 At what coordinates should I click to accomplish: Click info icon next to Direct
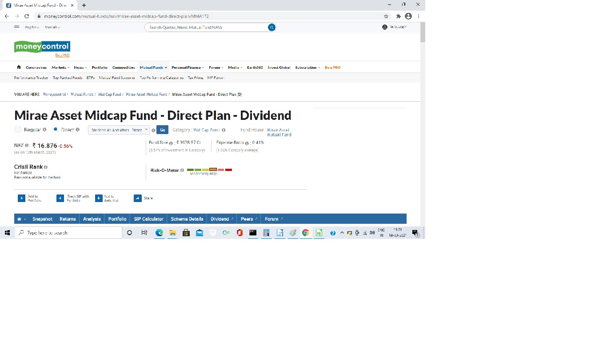[77, 130]
